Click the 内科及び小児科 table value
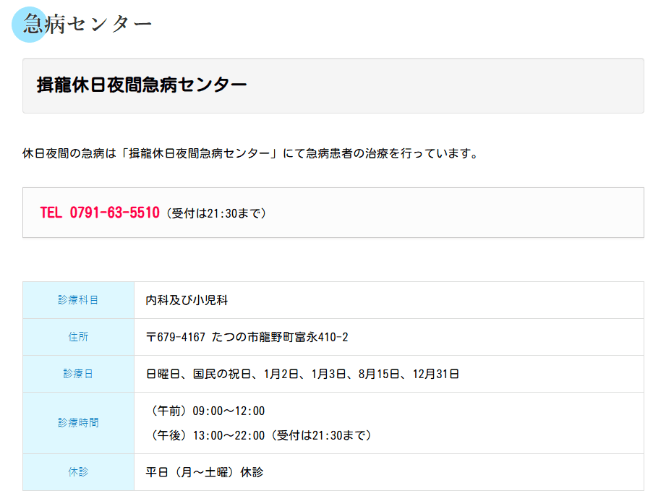 tap(187, 300)
